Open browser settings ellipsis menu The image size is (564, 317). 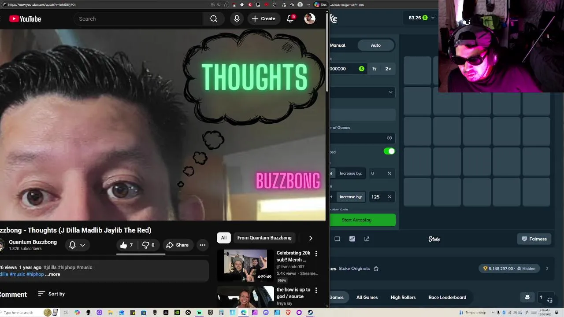[307, 4]
